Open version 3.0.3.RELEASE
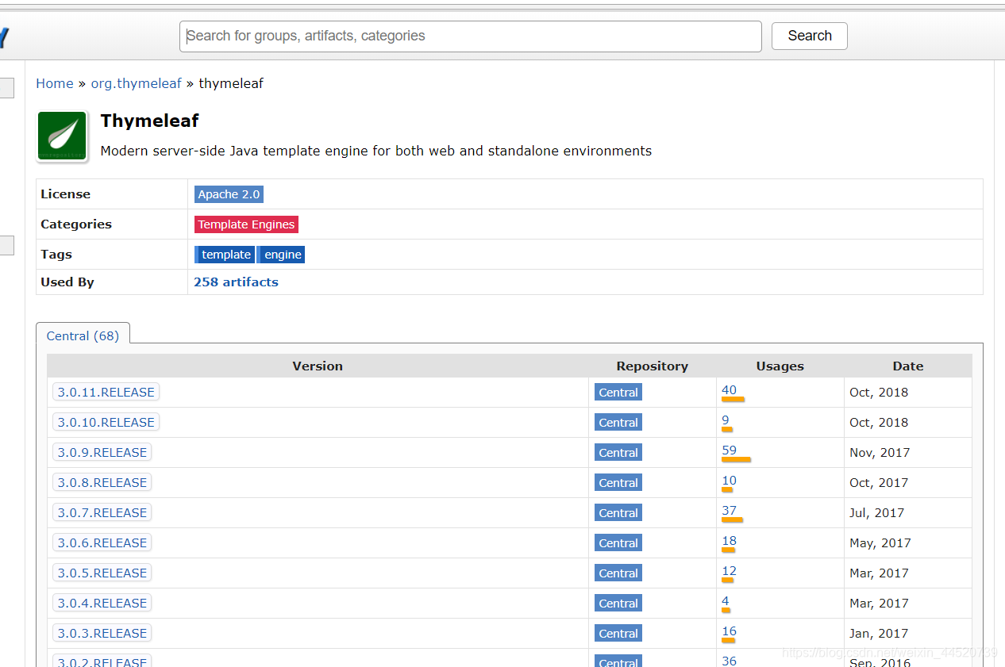 tap(102, 633)
